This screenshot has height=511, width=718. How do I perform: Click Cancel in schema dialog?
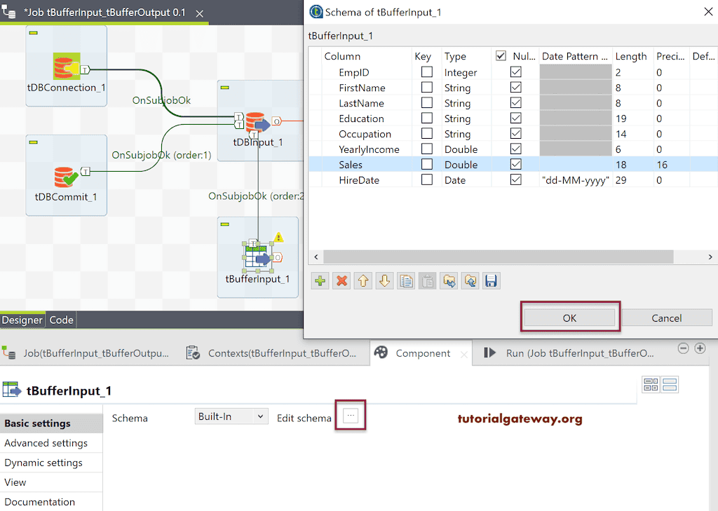click(x=667, y=318)
